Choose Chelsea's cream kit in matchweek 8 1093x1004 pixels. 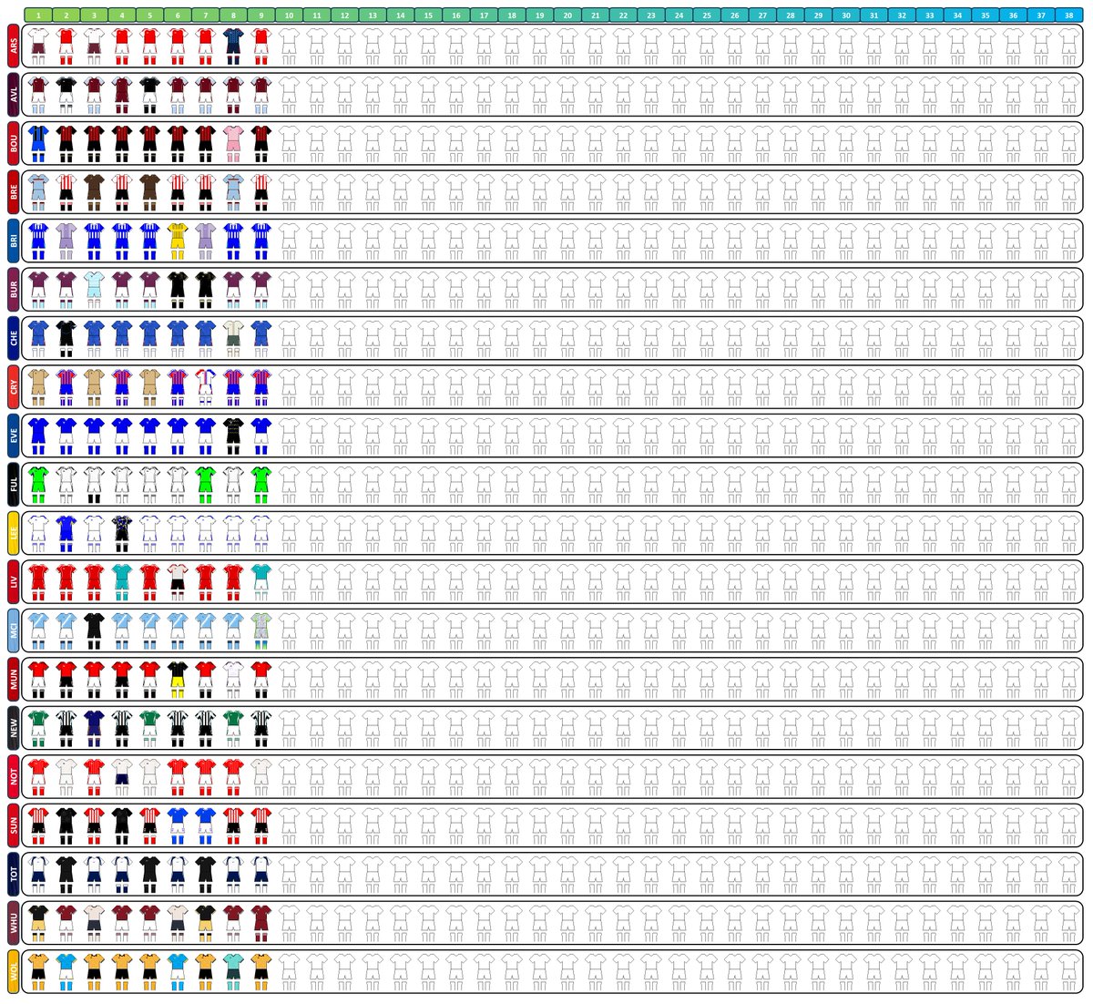(x=233, y=339)
